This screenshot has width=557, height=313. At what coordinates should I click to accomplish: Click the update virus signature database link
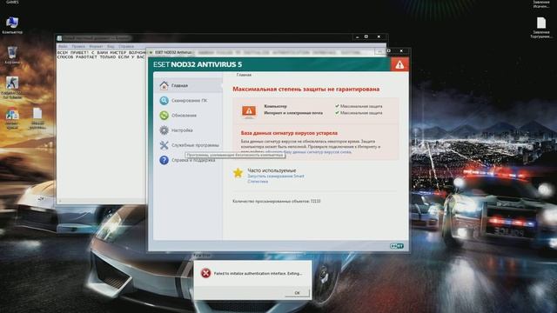click(318, 152)
